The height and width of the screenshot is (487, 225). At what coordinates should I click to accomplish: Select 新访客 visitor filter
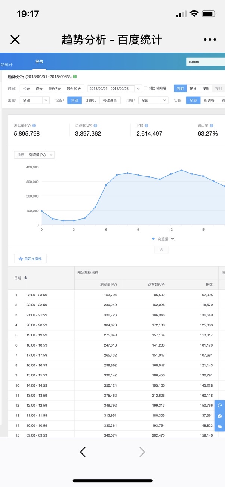tap(209, 100)
